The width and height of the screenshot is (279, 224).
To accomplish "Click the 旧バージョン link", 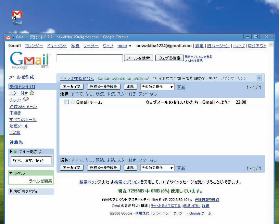I will (x=218, y=46).
